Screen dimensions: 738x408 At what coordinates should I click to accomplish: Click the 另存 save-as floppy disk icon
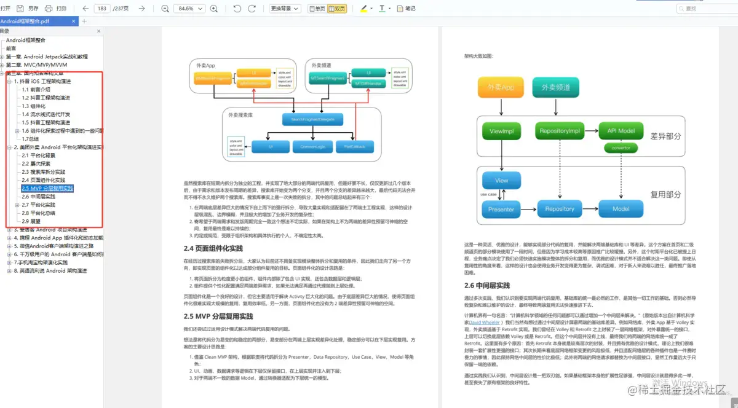pos(20,9)
